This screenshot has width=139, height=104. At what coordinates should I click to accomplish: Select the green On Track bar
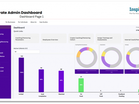pyautogui.click(x=81, y=85)
